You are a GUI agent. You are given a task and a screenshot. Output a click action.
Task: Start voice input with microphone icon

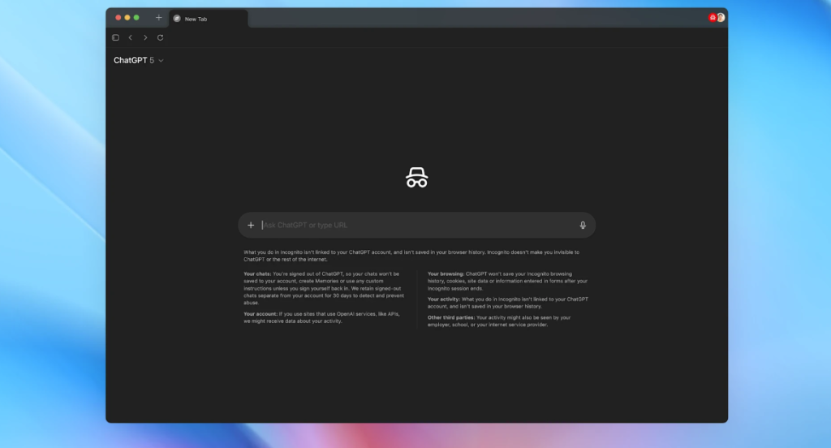583,225
